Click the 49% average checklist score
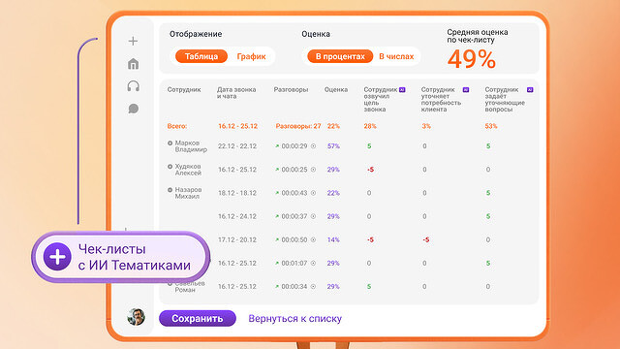This screenshot has width=620, height=349. pyautogui.click(x=472, y=59)
